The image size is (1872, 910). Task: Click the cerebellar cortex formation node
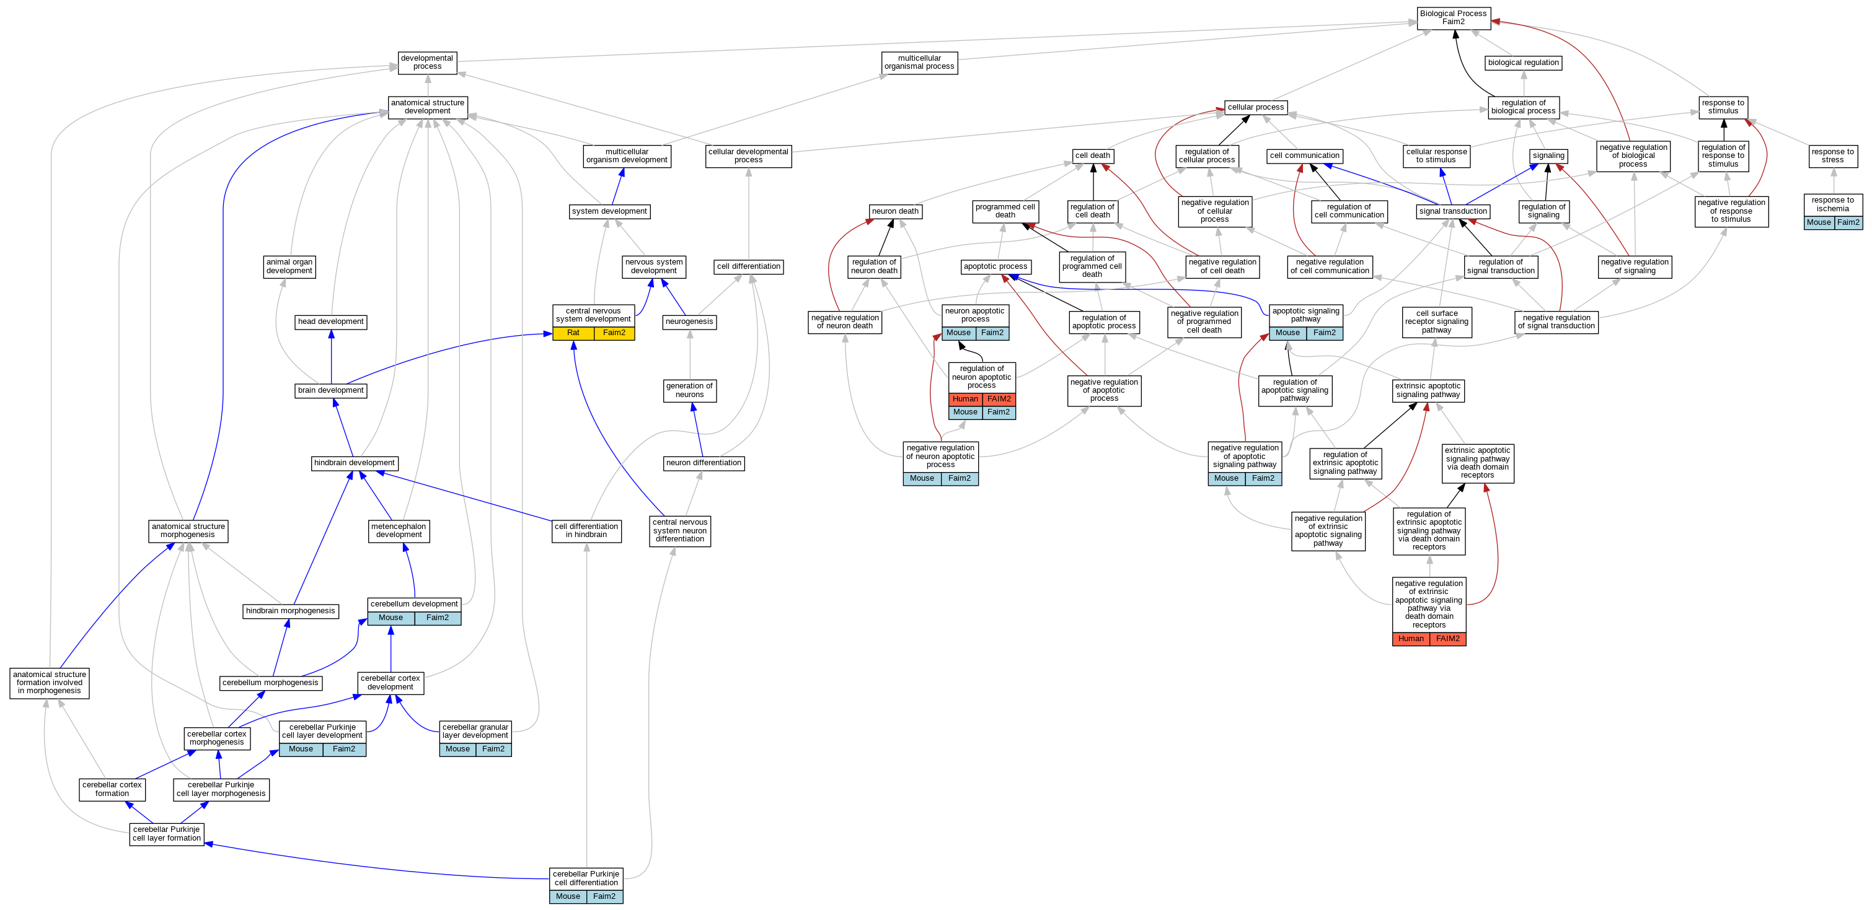click(x=112, y=789)
